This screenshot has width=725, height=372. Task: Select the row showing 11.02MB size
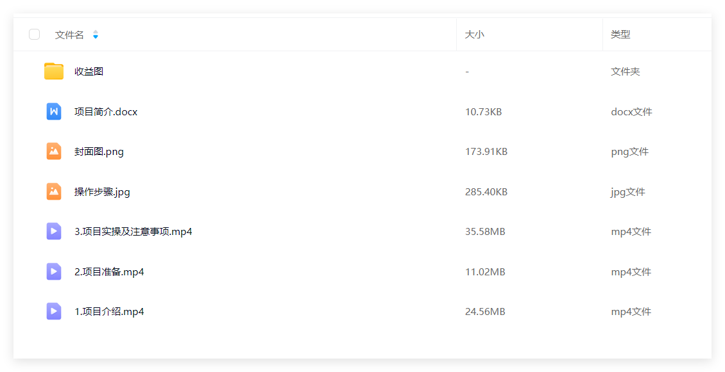tap(362, 271)
